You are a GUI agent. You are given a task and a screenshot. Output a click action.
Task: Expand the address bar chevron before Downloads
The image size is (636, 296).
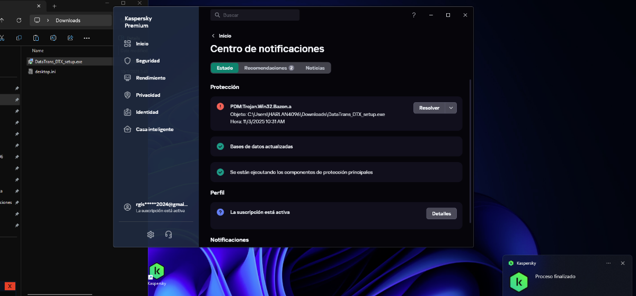click(x=48, y=20)
